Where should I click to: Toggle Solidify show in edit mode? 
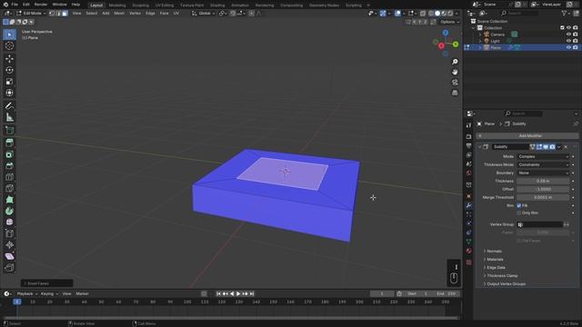point(539,147)
